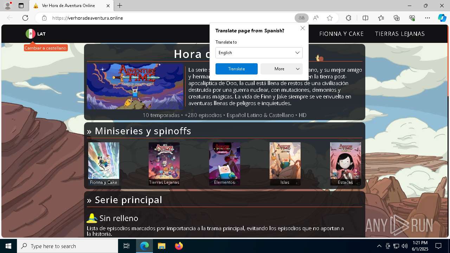
Task: Open the FIONNA Y CAKE menu item
Action: click(341, 34)
